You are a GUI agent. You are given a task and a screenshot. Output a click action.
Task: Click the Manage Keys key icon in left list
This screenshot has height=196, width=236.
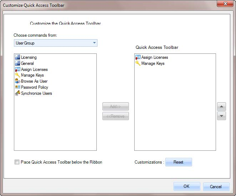coord(17,75)
